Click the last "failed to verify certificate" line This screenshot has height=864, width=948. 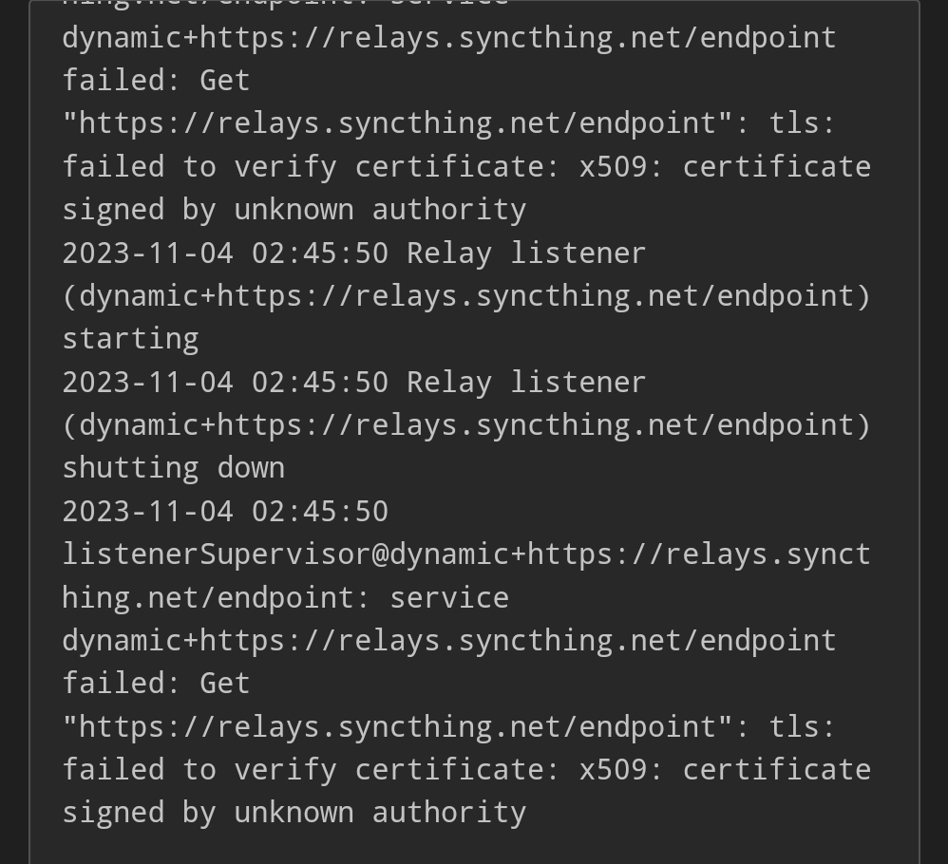[465, 770]
